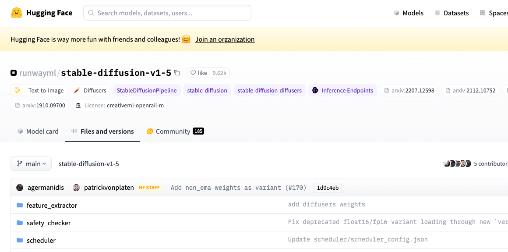Click the feature_extractor folder icon

point(20,205)
